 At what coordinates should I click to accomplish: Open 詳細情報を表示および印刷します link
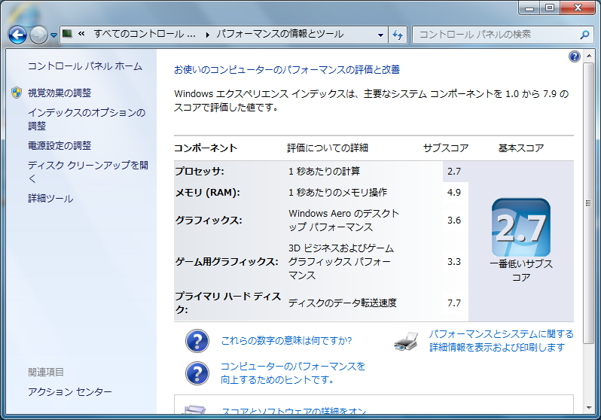tap(501, 341)
